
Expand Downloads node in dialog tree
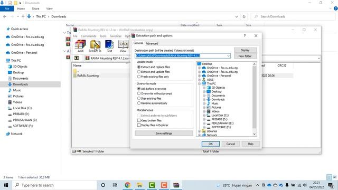204,100
